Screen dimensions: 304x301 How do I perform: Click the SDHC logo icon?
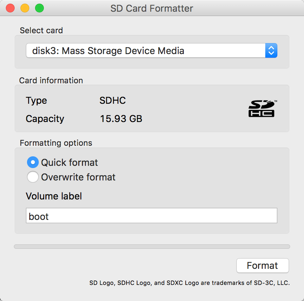point(262,108)
